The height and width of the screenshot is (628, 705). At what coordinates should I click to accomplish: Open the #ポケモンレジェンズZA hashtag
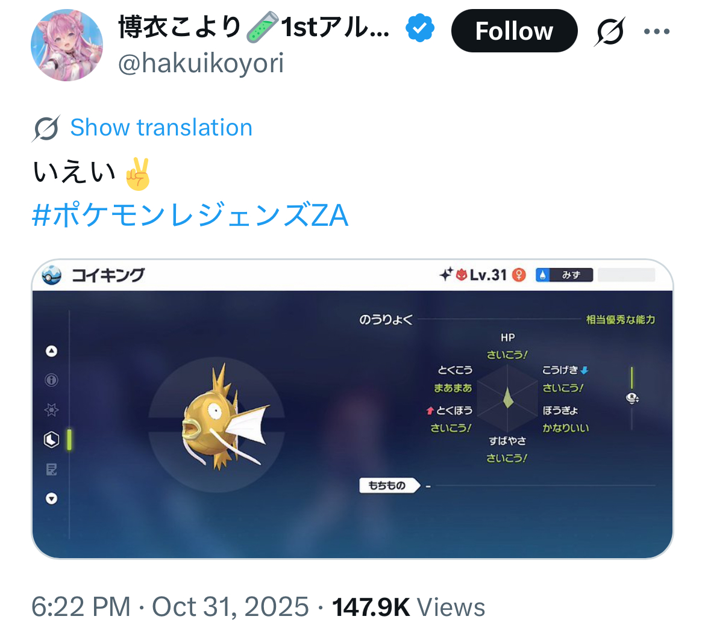pos(190,215)
